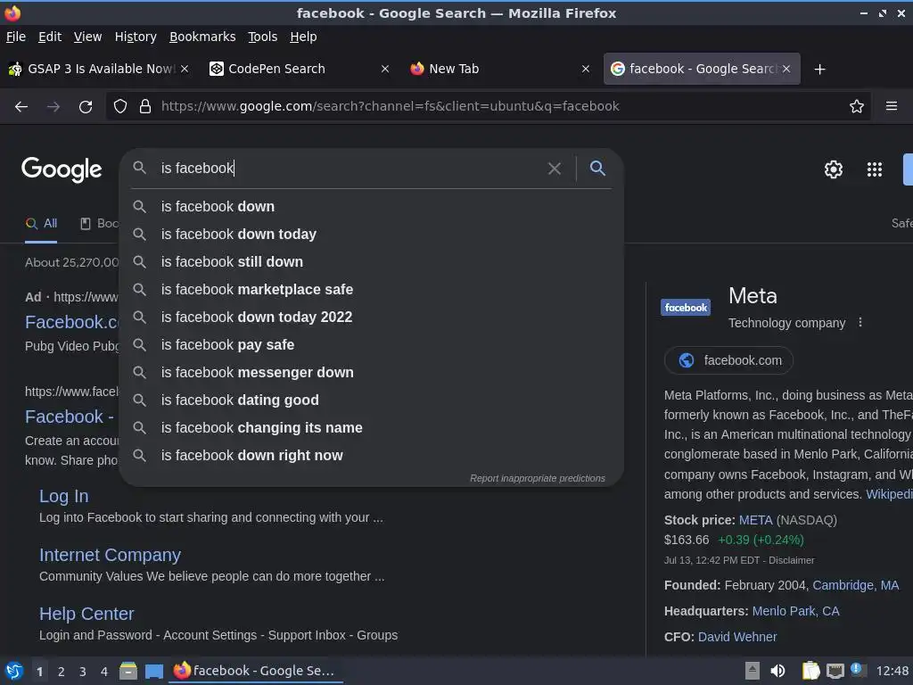Image resolution: width=913 pixels, height=685 pixels.
Task: Open the Menlo Park, CA link
Action: [x=795, y=611]
